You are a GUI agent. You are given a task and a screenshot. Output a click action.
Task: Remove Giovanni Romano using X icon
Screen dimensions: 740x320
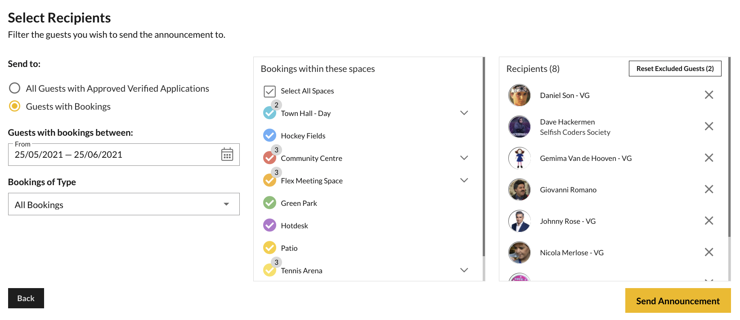click(709, 189)
